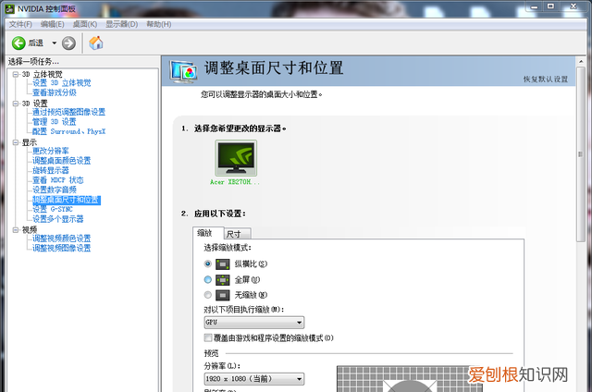Open the 文件(F) menu
The height and width of the screenshot is (392, 592).
[x=20, y=24]
